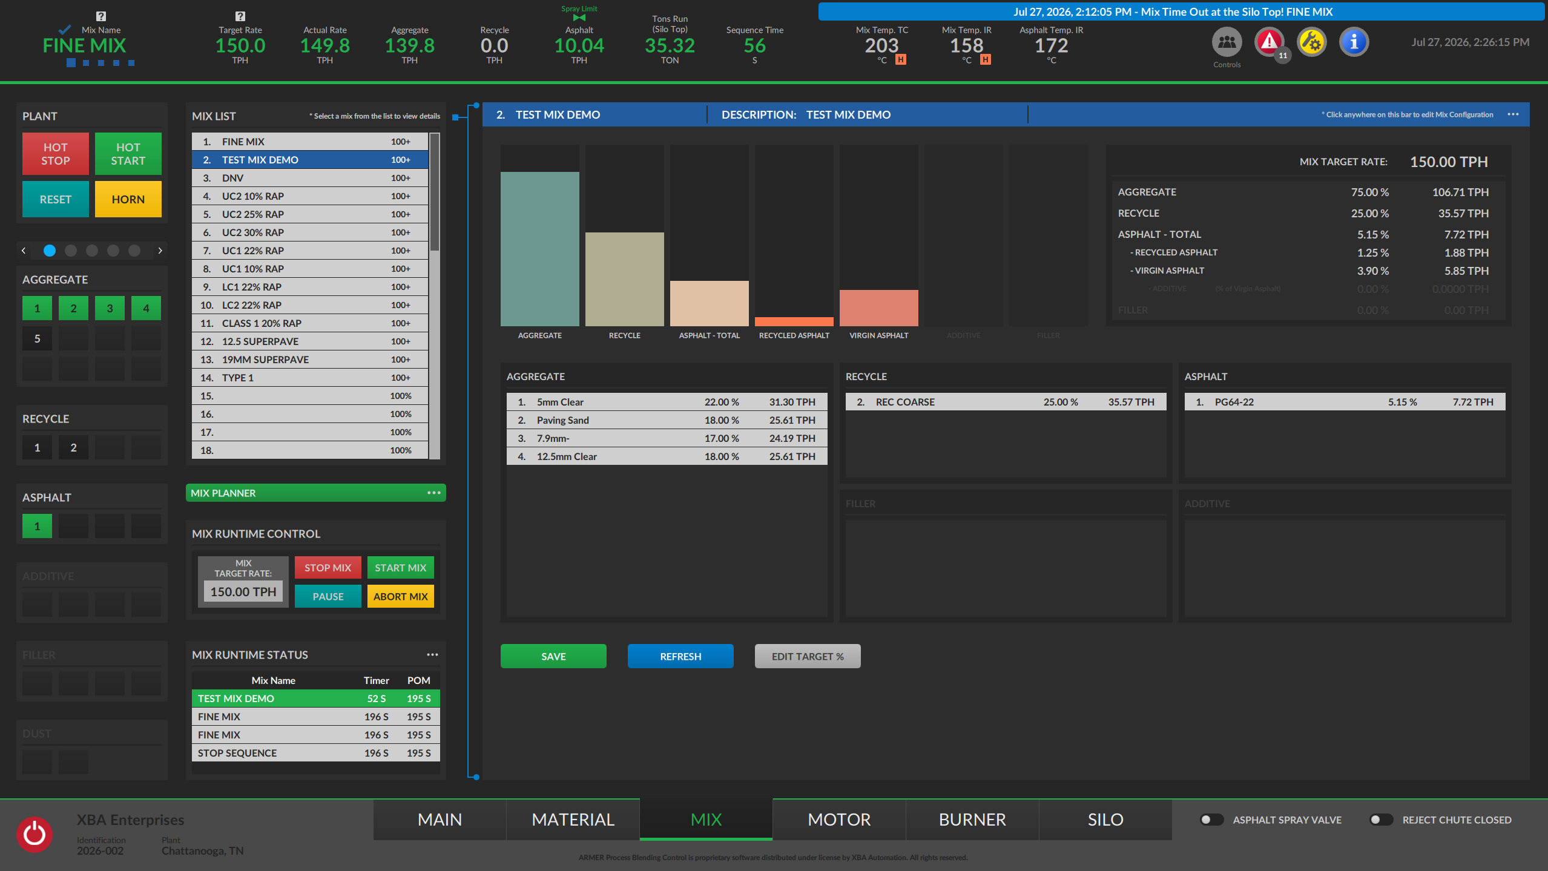Click the red power button icon
1548x871 pixels.
click(x=35, y=833)
